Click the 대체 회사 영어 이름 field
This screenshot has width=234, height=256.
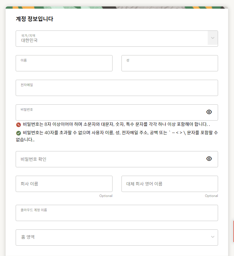coord(170,184)
